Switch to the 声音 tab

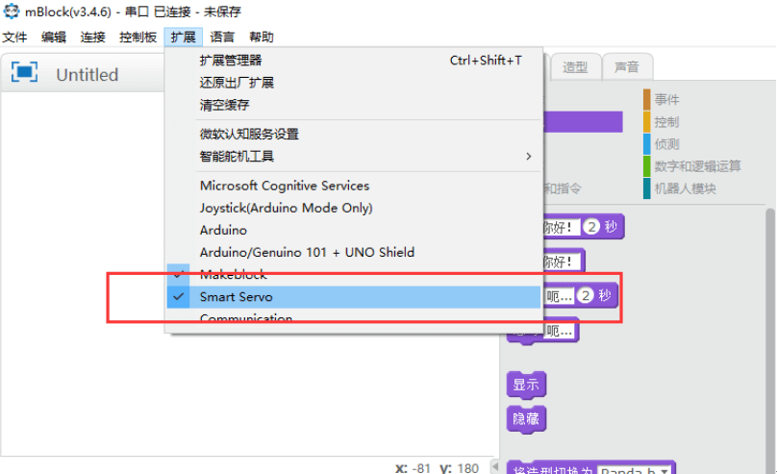pos(627,67)
